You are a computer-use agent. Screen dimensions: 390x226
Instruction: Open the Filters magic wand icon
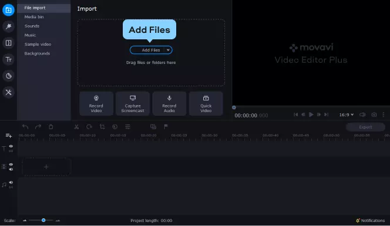coord(8,26)
